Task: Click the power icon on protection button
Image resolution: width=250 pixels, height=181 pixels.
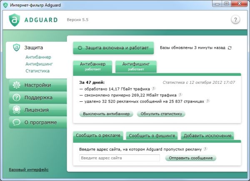Action: [80, 48]
